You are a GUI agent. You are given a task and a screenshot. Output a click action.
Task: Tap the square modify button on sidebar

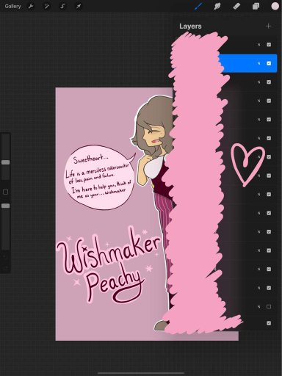pos(5,192)
